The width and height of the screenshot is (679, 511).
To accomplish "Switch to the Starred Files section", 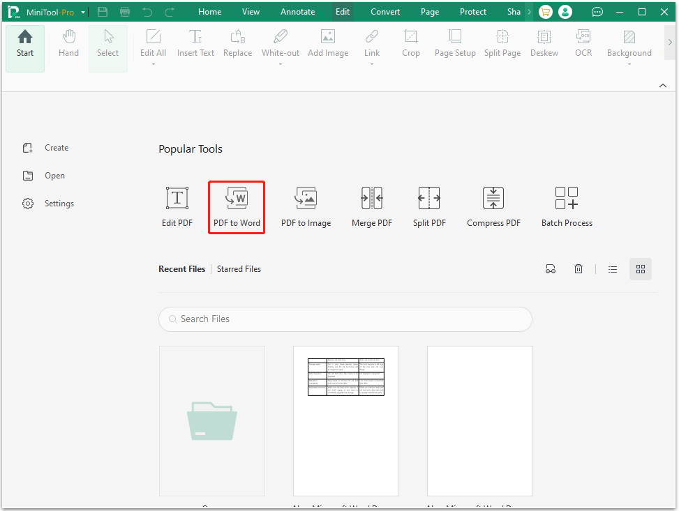I will [239, 268].
